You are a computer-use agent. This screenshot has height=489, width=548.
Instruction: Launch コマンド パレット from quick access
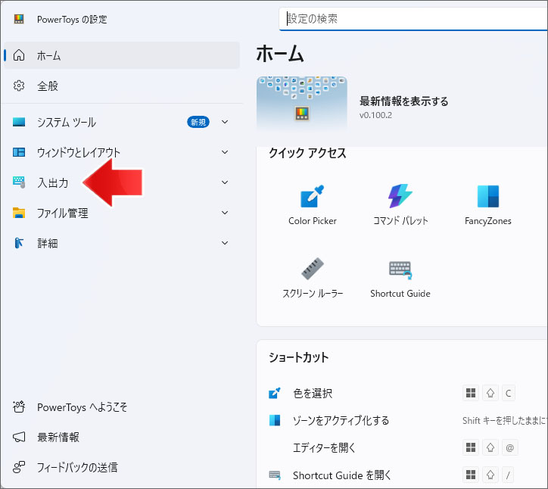point(400,205)
